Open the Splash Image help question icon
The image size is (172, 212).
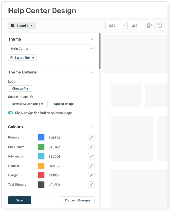pyautogui.click(x=31, y=97)
